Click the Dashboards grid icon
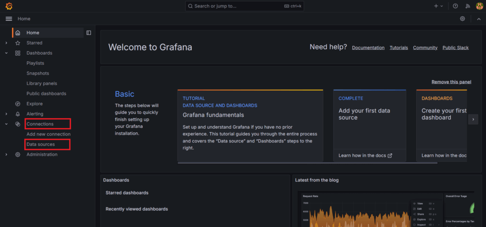 pyautogui.click(x=18, y=53)
